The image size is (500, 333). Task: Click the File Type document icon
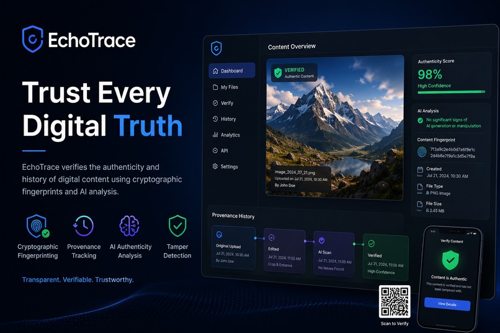(420, 187)
